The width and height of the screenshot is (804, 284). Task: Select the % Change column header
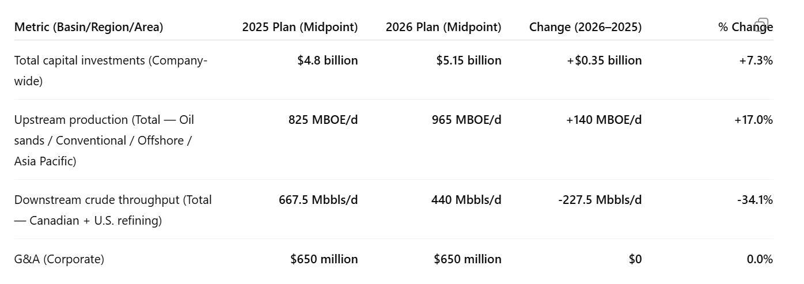(745, 27)
